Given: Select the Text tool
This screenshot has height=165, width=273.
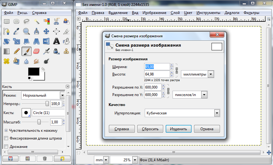Looking at the screenshot, I should tap(56, 41).
